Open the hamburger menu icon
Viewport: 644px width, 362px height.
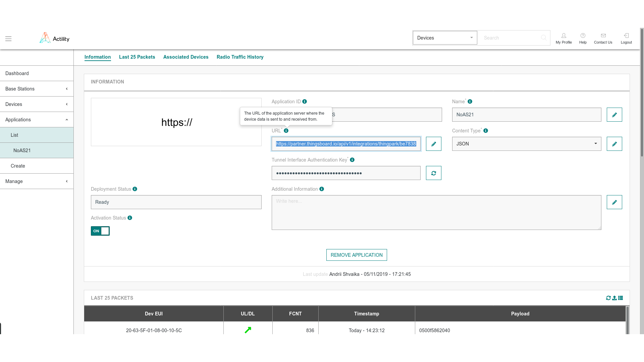(8, 39)
